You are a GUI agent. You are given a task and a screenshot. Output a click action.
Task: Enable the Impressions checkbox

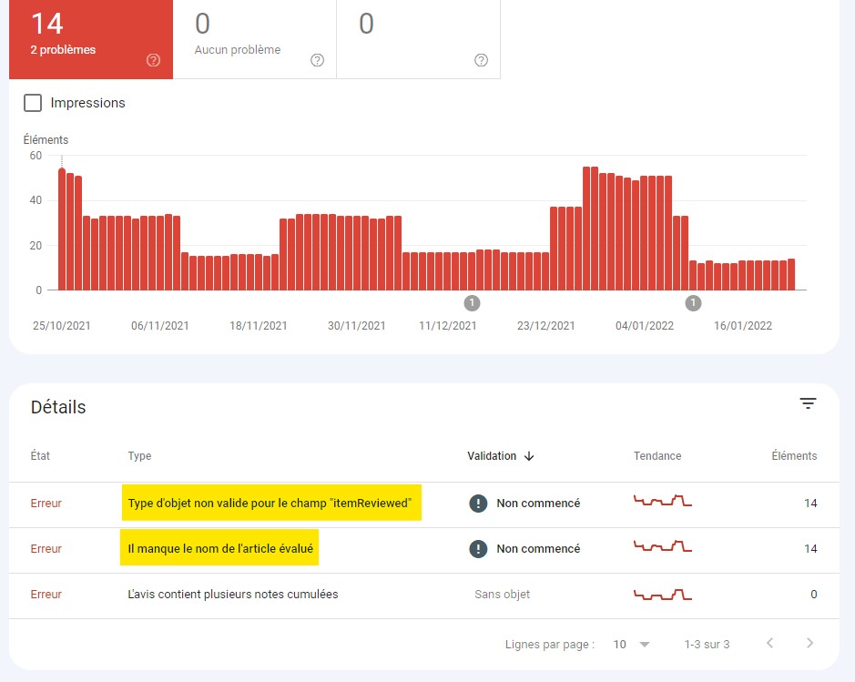[x=33, y=103]
